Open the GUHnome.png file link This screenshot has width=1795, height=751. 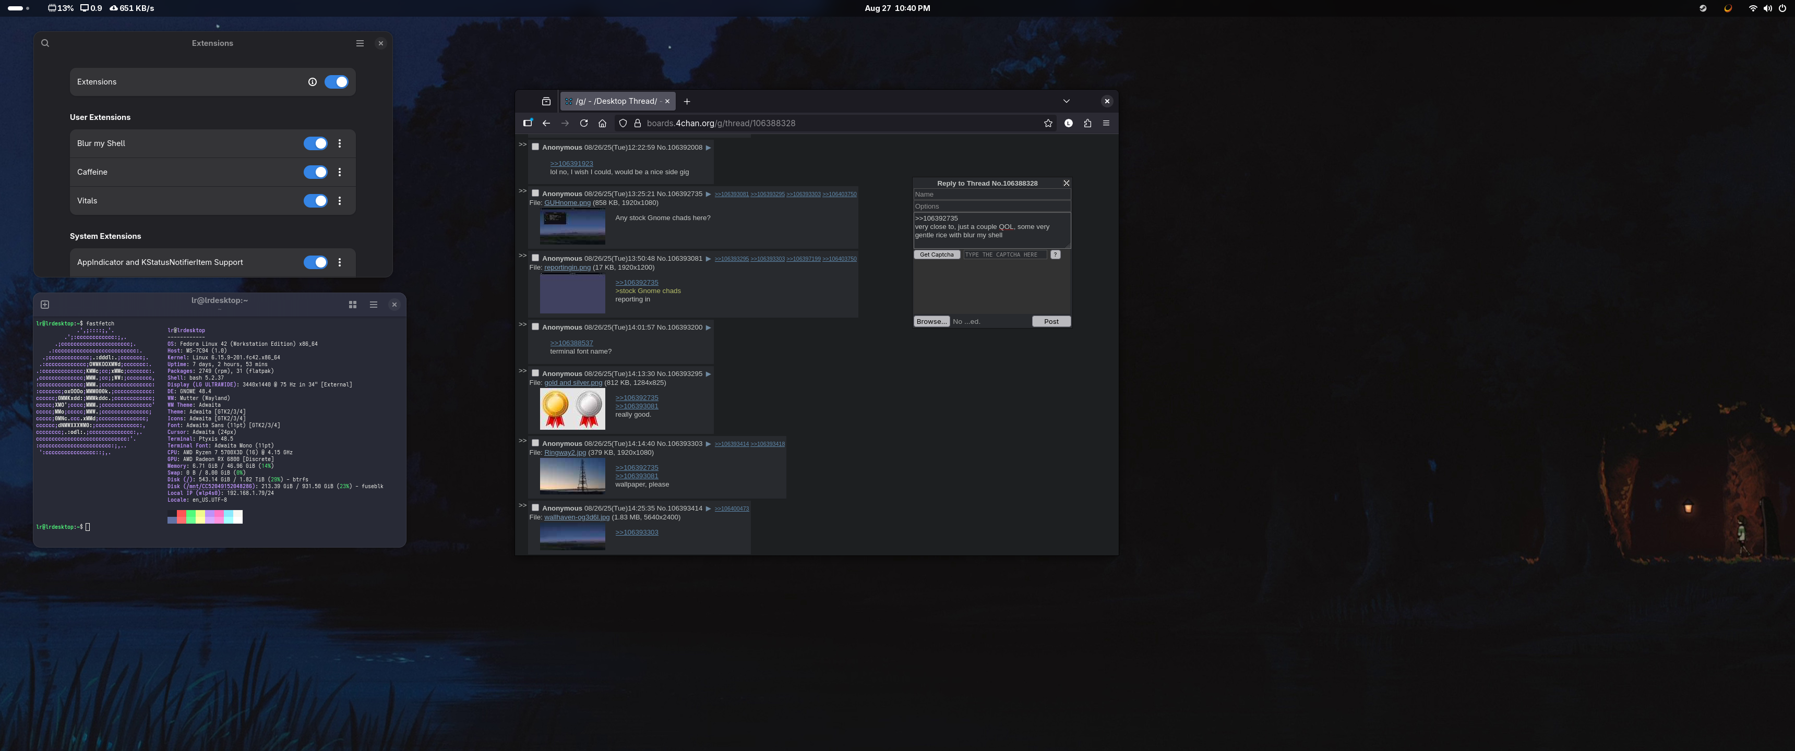coord(567,203)
